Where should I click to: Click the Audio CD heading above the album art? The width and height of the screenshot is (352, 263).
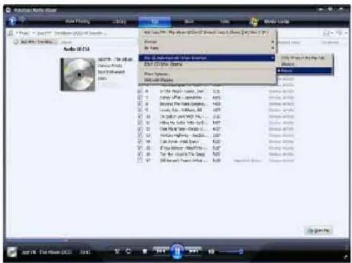coord(76,49)
